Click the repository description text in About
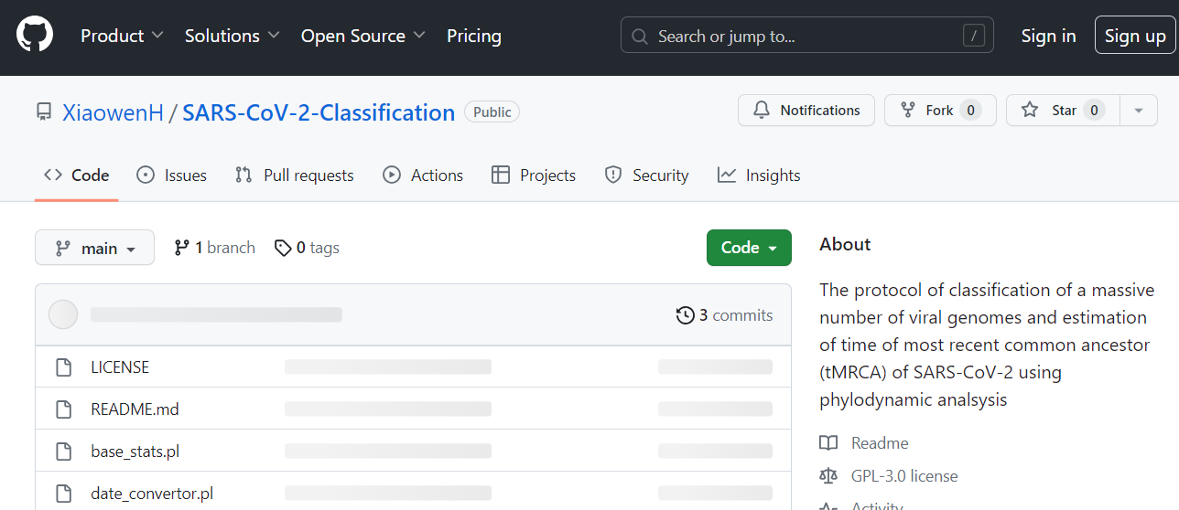Viewport: 1179px width, 510px height. pyautogui.click(x=987, y=345)
